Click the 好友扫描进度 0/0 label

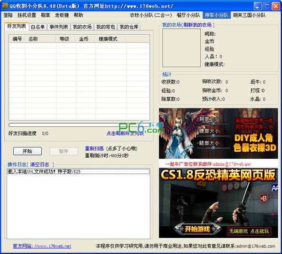coord(28,133)
